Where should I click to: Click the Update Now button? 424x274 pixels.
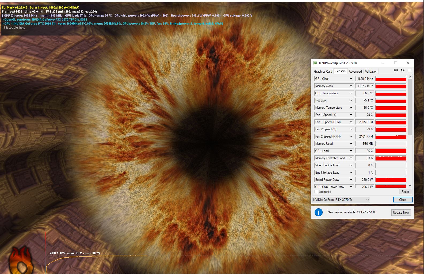coord(401,213)
